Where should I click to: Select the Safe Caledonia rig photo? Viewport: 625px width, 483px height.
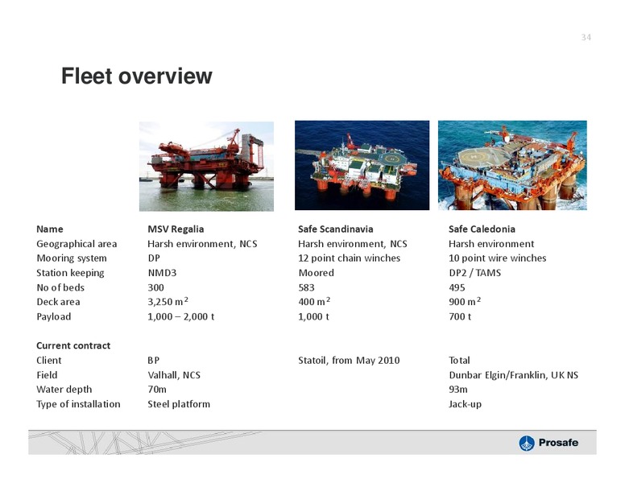512,165
